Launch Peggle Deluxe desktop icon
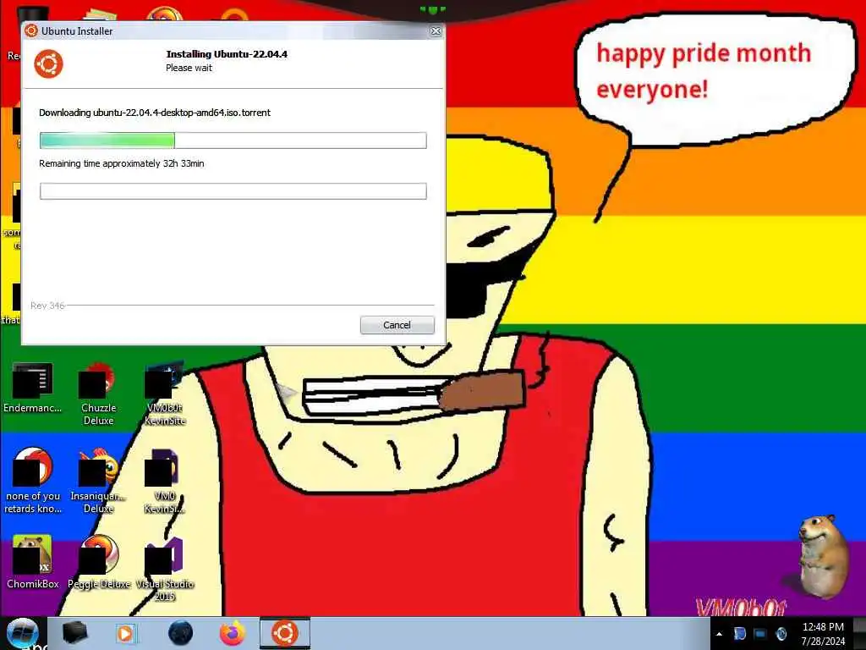This screenshot has height=650, width=866. 99,562
